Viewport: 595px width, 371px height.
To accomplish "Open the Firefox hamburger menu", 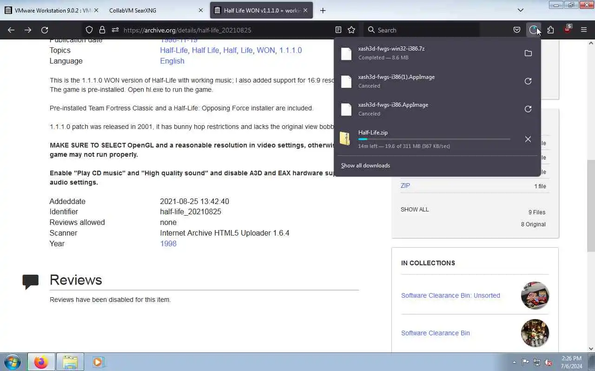I will [584, 30].
